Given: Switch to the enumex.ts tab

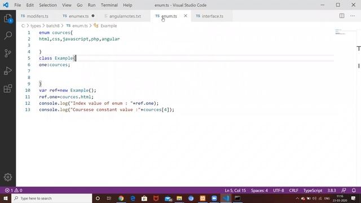Looking at the screenshot, I should click(x=79, y=16).
